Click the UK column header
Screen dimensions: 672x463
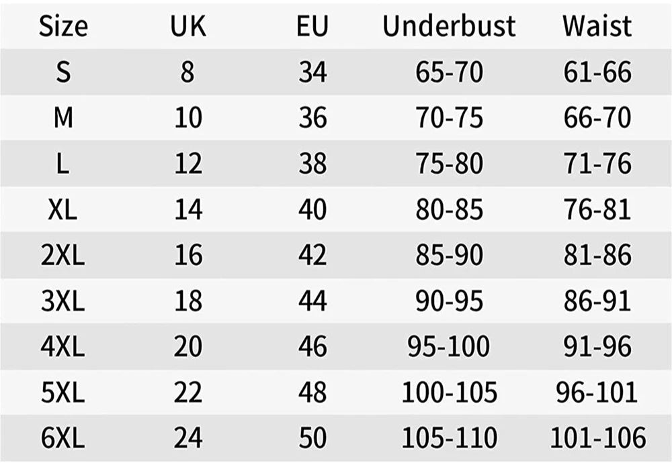coord(187,26)
